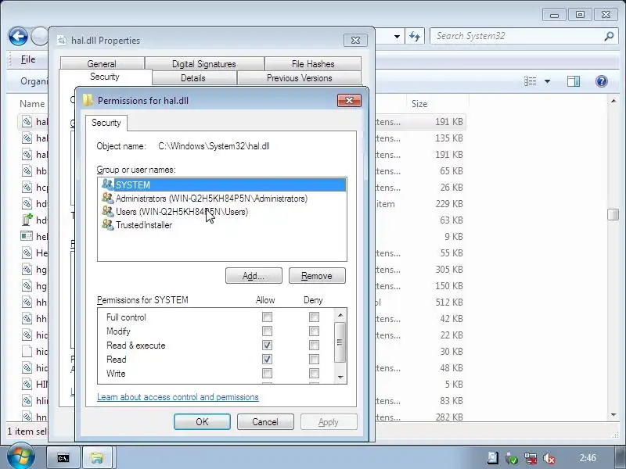The width and height of the screenshot is (626, 469).
Task: Open Details tab in Properties
Action: click(x=193, y=77)
